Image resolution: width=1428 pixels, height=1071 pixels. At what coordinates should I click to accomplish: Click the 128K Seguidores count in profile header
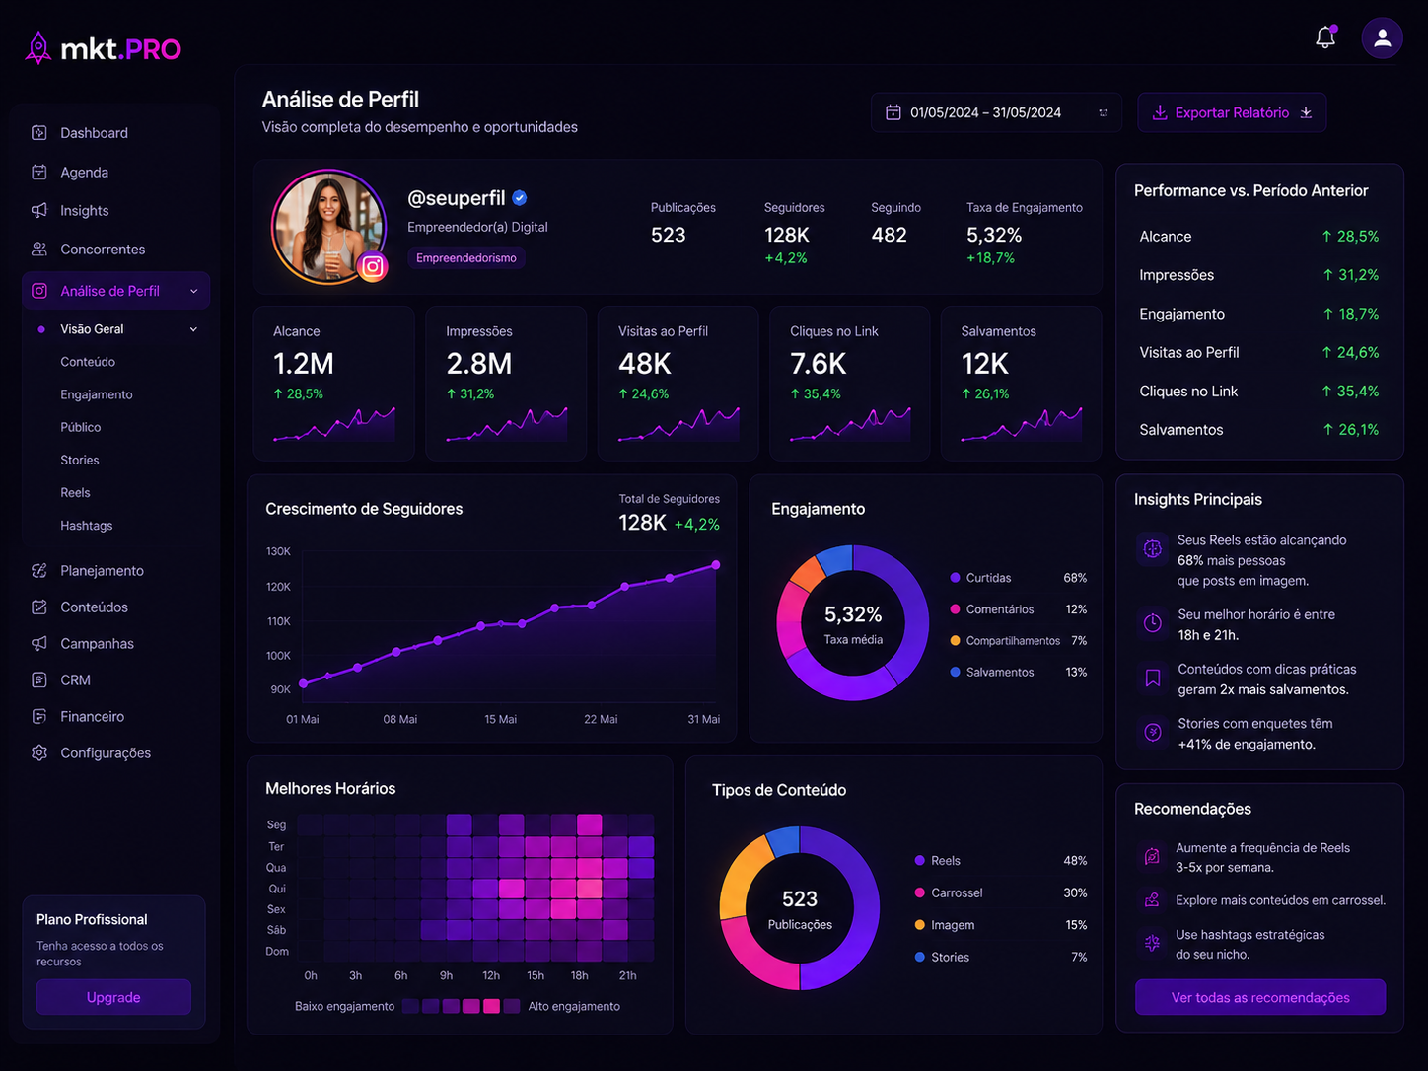click(787, 235)
